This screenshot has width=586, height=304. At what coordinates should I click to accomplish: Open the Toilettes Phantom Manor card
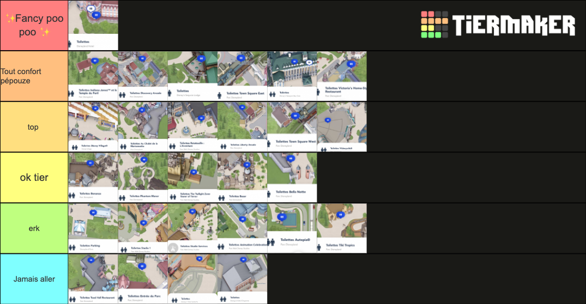pos(143,178)
